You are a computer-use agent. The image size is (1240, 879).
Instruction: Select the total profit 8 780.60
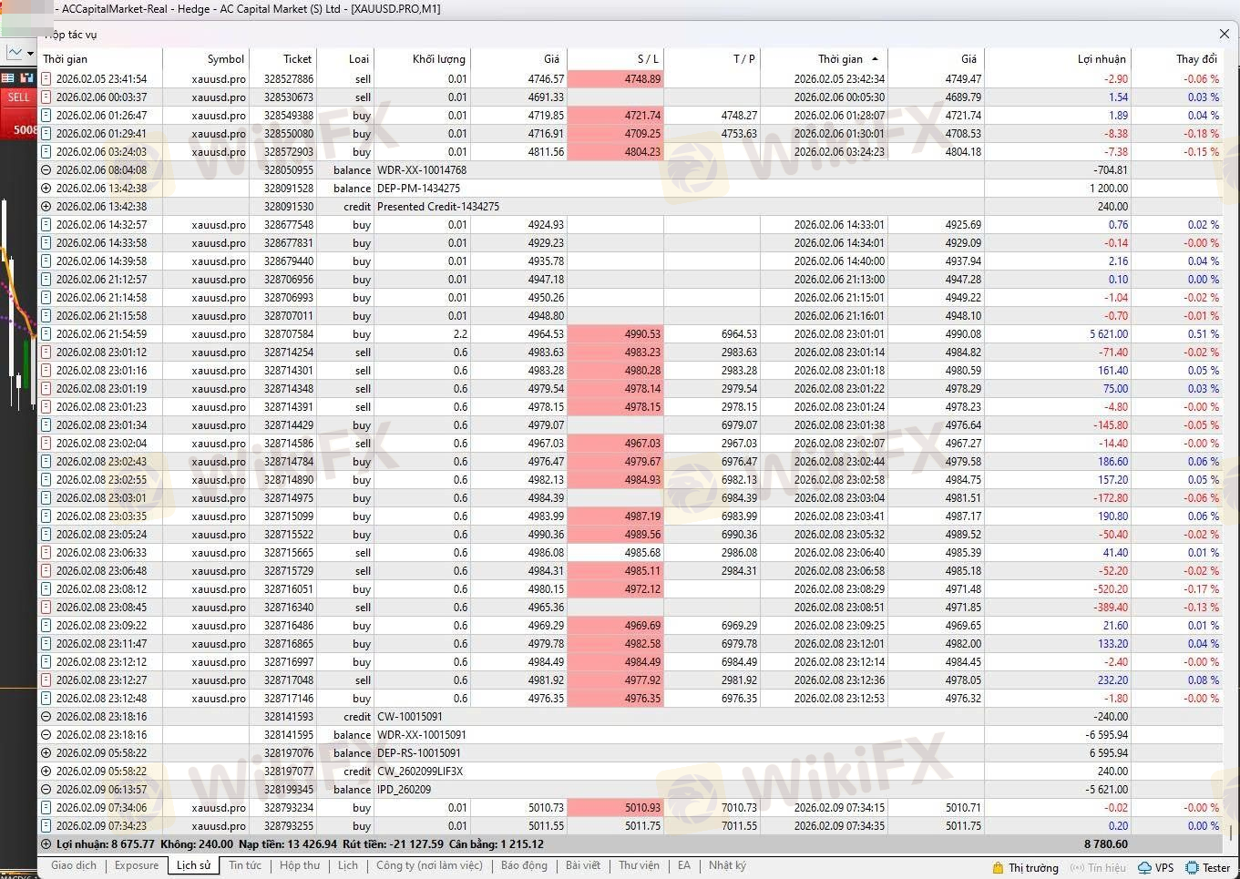tap(1107, 844)
